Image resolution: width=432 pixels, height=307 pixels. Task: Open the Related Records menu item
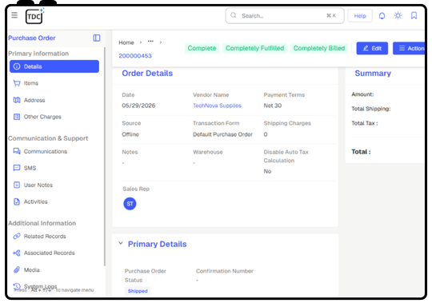tap(54, 236)
